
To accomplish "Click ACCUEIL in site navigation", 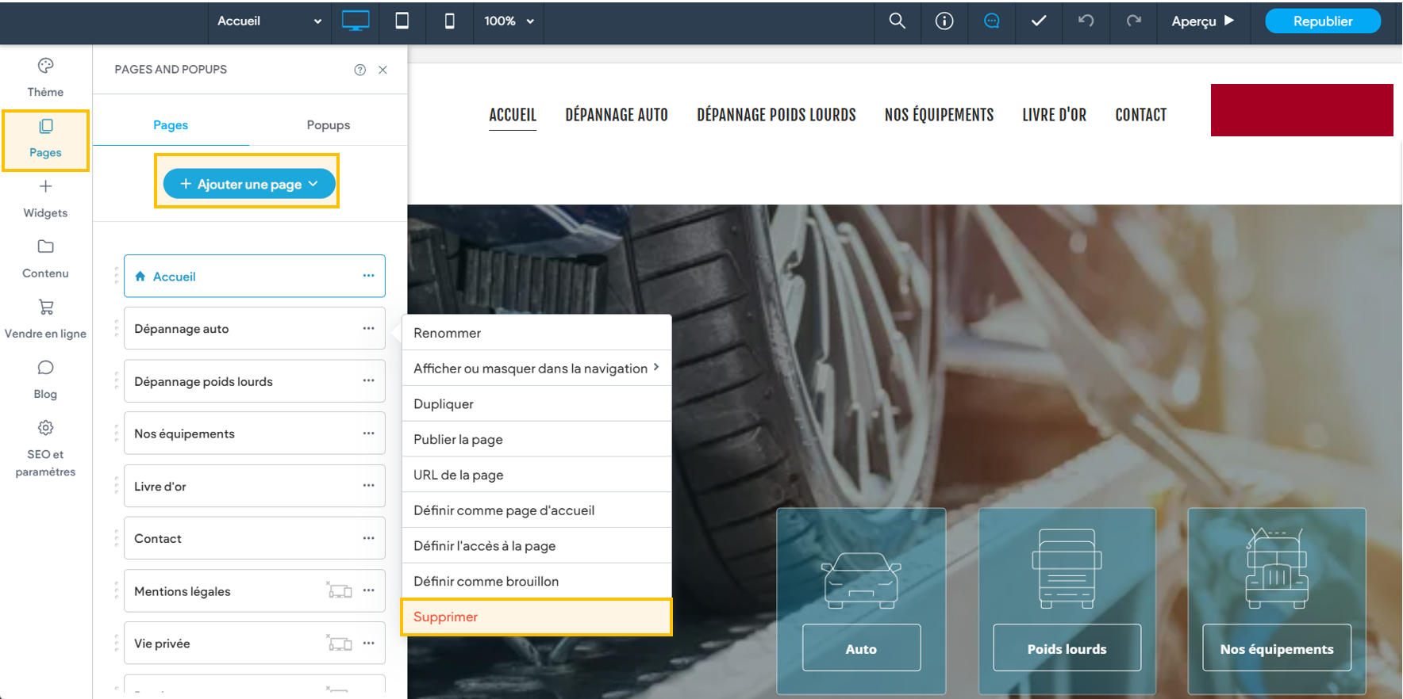I will point(513,115).
